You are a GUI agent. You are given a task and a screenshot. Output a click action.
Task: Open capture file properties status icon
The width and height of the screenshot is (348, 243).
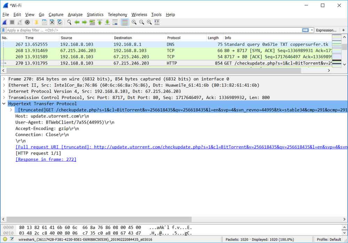pyautogui.click(x=12, y=239)
